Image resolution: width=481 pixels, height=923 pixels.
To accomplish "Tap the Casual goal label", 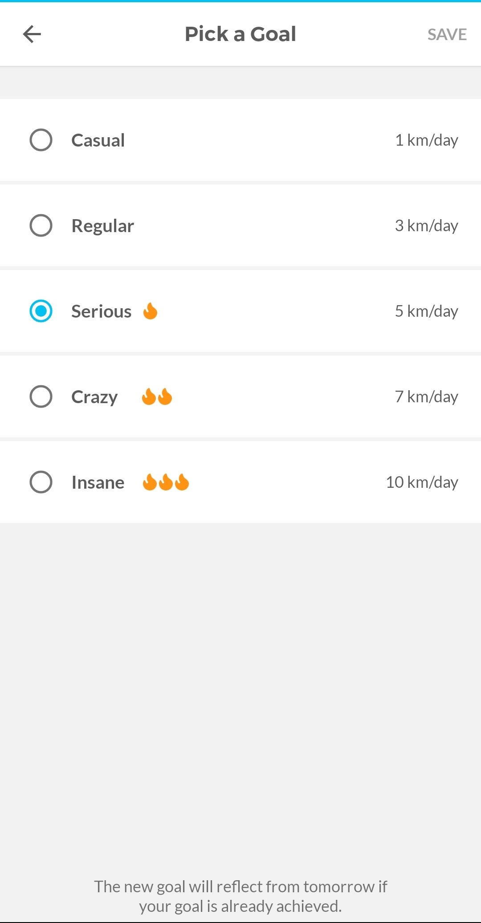I will (98, 140).
